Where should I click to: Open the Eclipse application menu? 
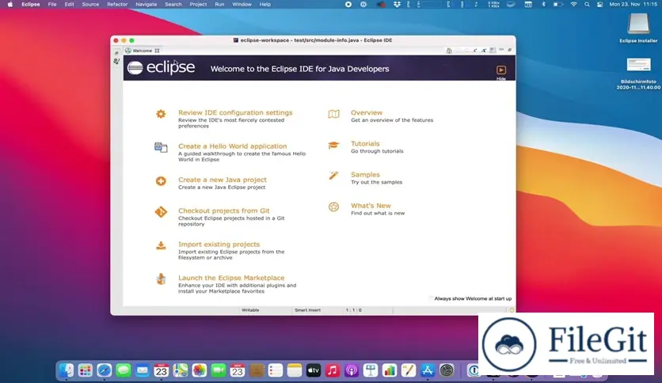point(31,4)
